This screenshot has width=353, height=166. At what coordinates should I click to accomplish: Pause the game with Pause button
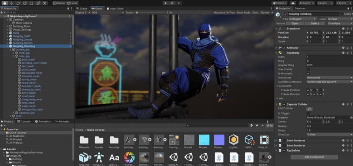[172, 3]
